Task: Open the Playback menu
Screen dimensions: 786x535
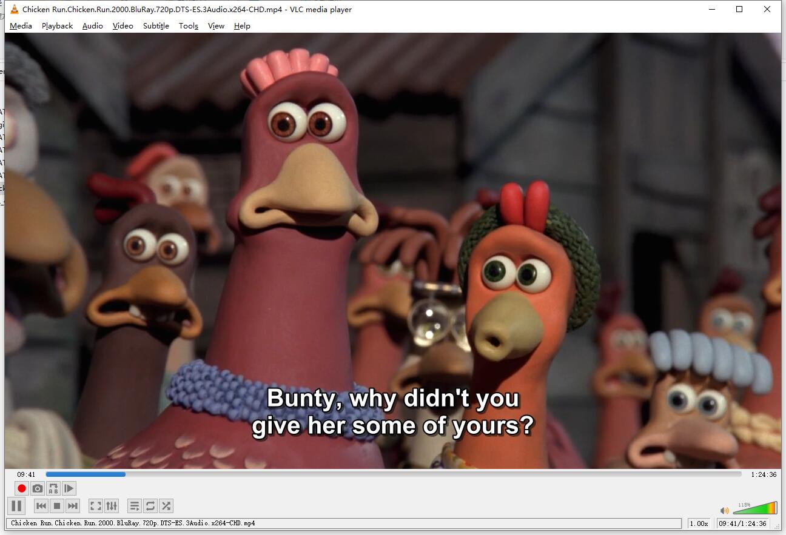Action: pyautogui.click(x=57, y=25)
